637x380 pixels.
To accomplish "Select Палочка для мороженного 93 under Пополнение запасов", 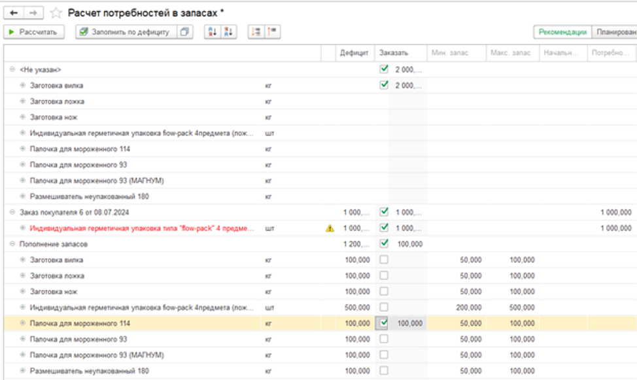I will (78, 339).
